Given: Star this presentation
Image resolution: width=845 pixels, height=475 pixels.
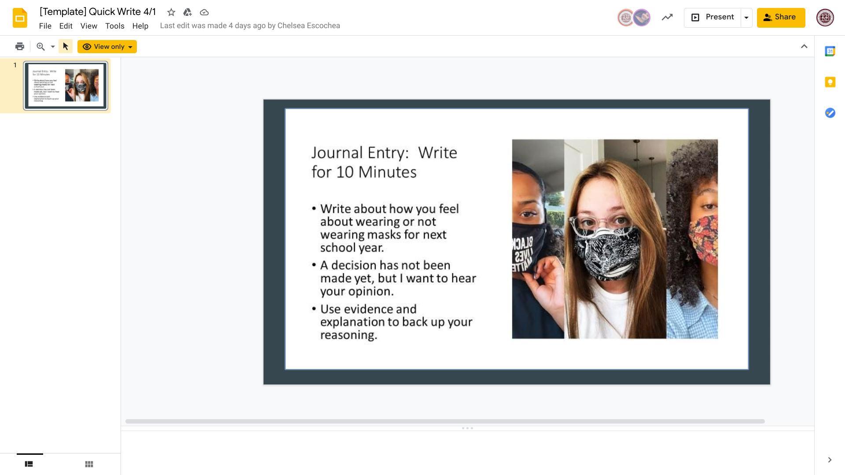Looking at the screenshot, I should tap(171, 12).
